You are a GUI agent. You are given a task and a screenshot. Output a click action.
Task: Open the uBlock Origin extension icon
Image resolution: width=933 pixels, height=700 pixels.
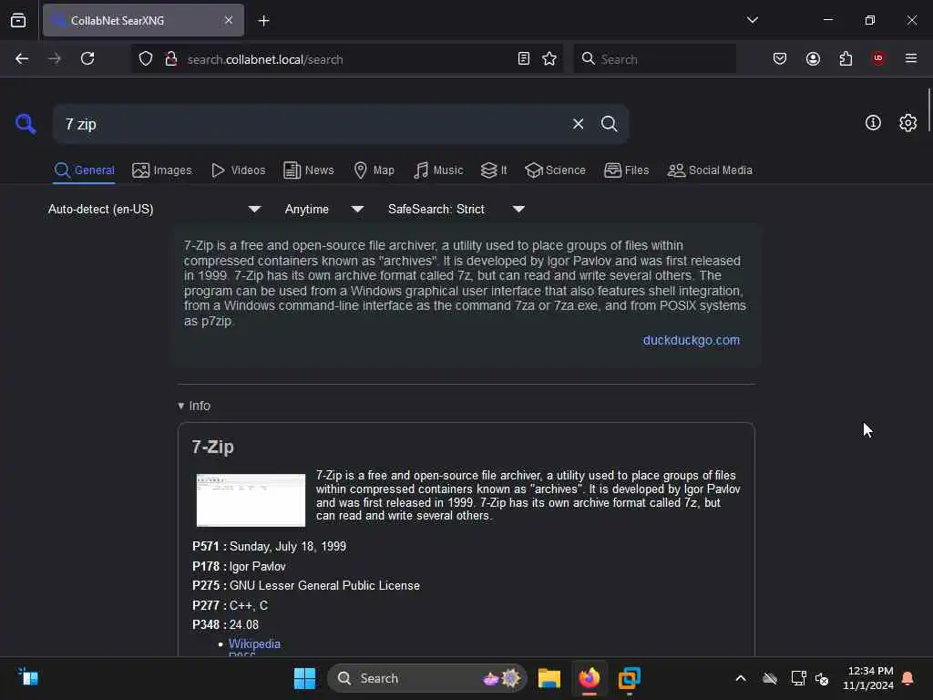coord(878,58)
